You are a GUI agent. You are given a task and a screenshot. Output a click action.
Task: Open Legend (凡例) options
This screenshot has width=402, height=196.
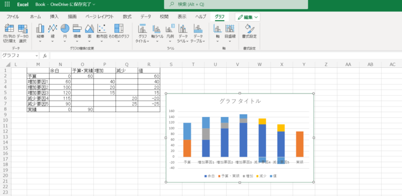170,34
